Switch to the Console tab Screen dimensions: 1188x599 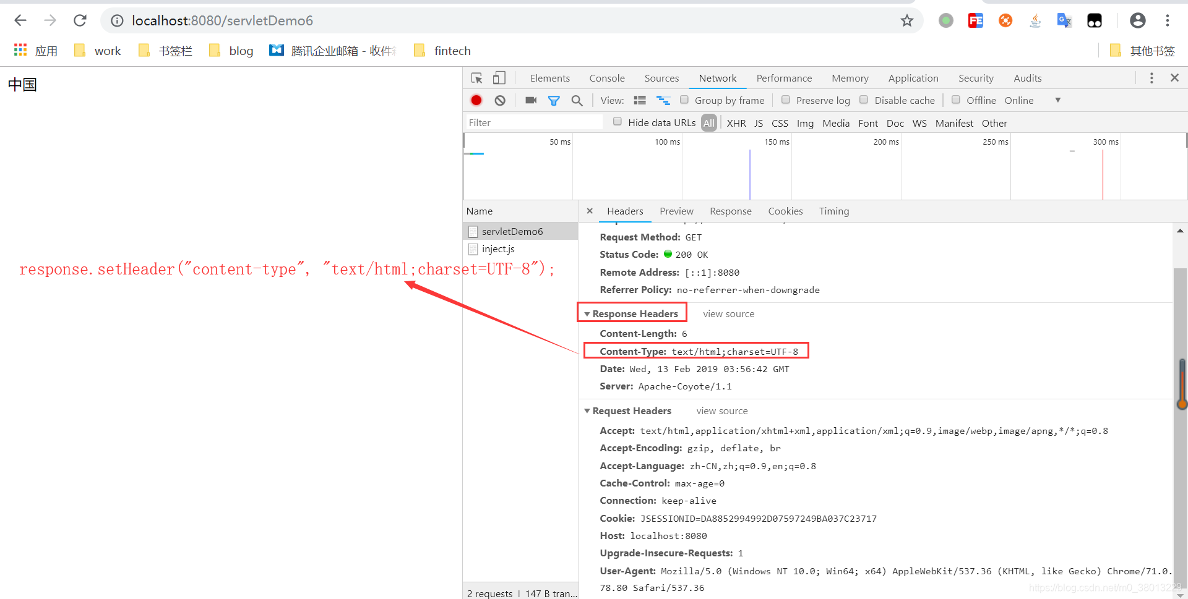(607, 78)
